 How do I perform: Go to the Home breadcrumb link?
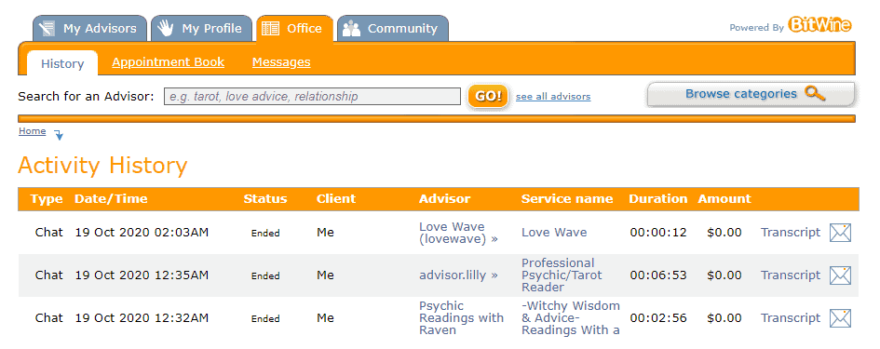[x=32, y=131]
